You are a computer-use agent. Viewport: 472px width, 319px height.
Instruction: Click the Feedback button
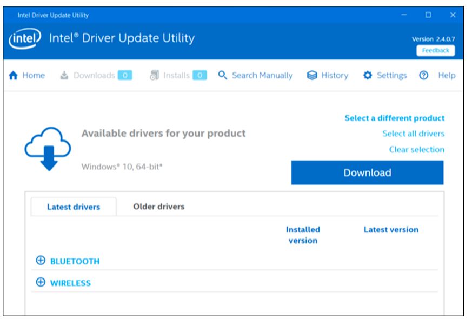tap(436, 51)
